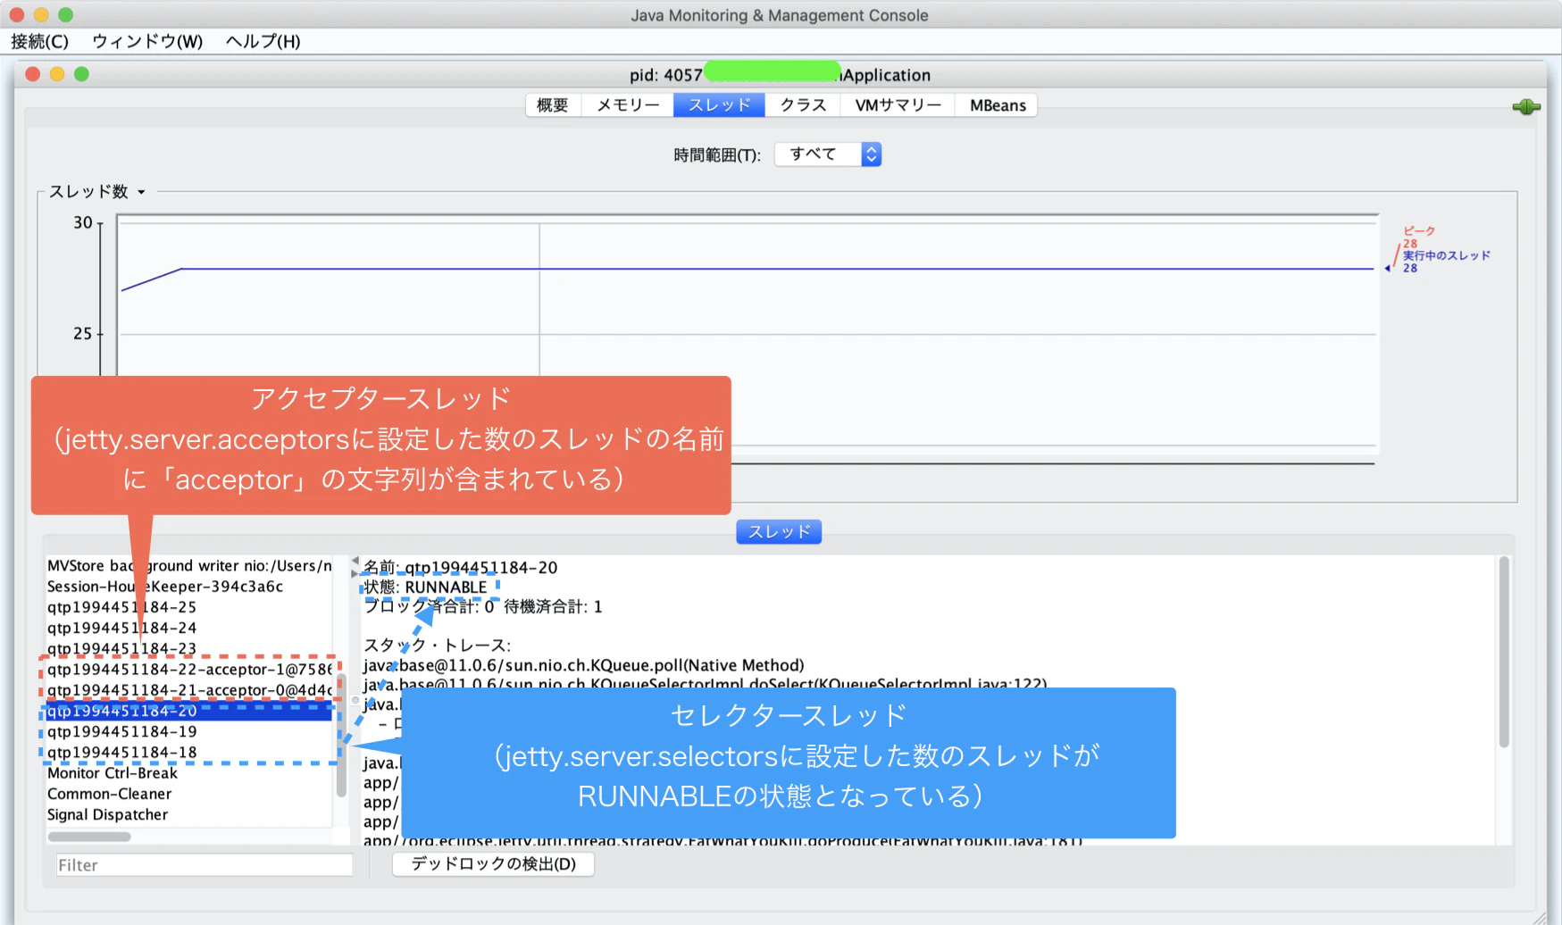The width and height of the screenshot is (1562, 925).
Task: Select the Session-HouseKeeper-394c3a6c thread
Action: 189,587
